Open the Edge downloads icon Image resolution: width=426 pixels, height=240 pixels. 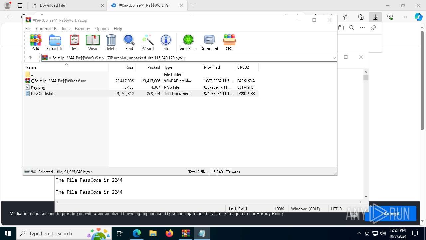(375, 17)
